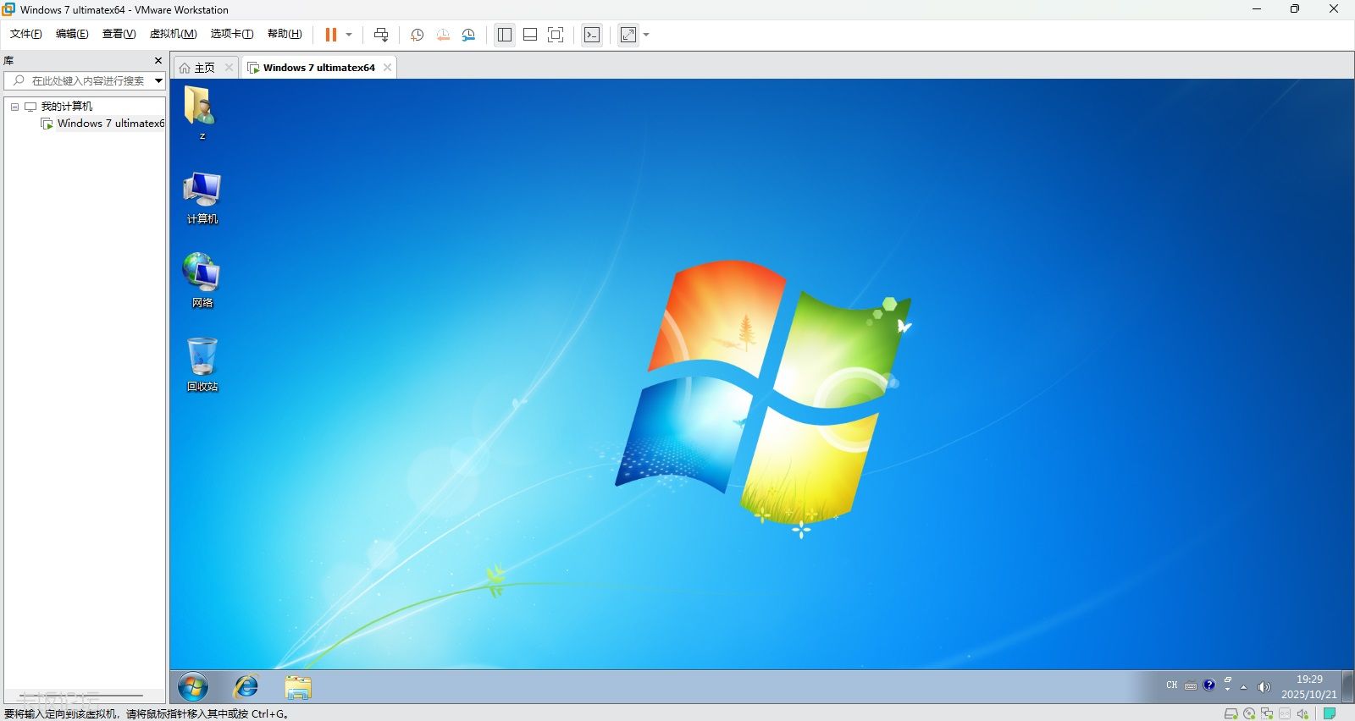
Task: Click the CD/DVD device status icon
Action: (1249, 713)
